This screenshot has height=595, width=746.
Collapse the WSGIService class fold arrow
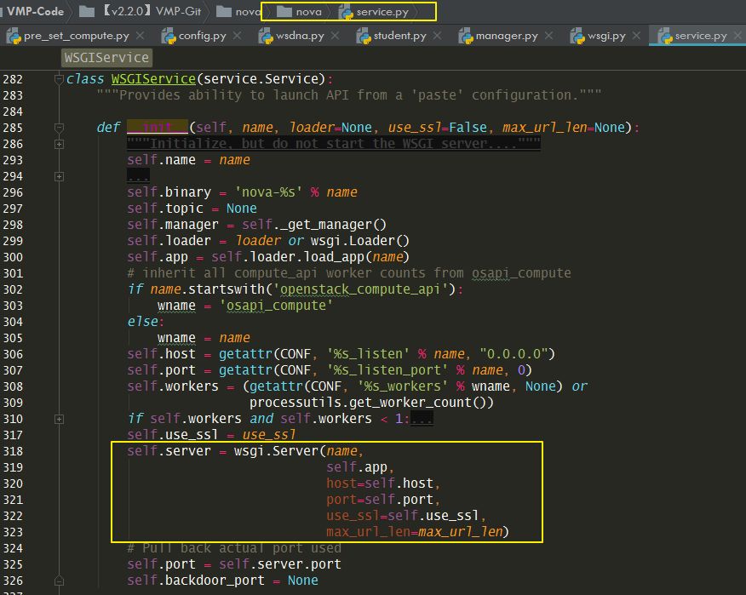pyautogui.click(x=58, y=78)
